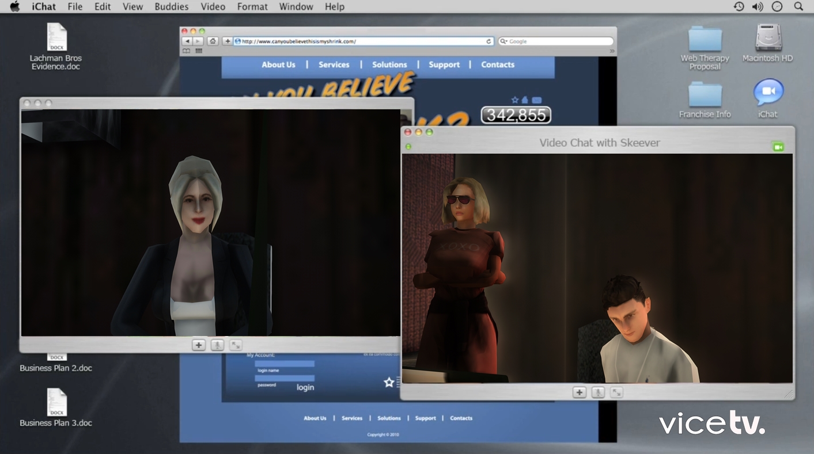This screenshot has height=454, width=814.
Task: Open the Help menu
Action: pyautogui.click(x=335, y=6)
